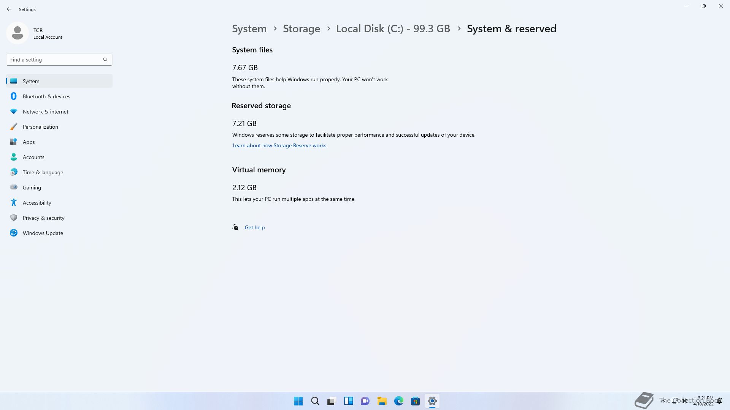
Task: Open Chat from the taskbar
Action: pos(365,401)
